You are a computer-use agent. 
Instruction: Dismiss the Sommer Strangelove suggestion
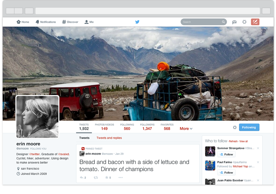[258, 148]
